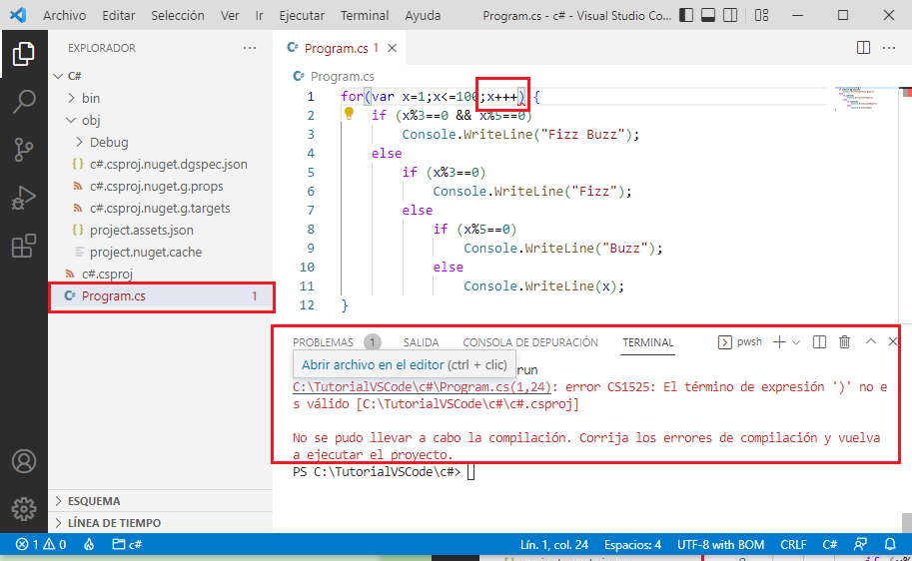912x561 pixels.
Task: Close the bottom panel
Action: [x=893, y=341]
